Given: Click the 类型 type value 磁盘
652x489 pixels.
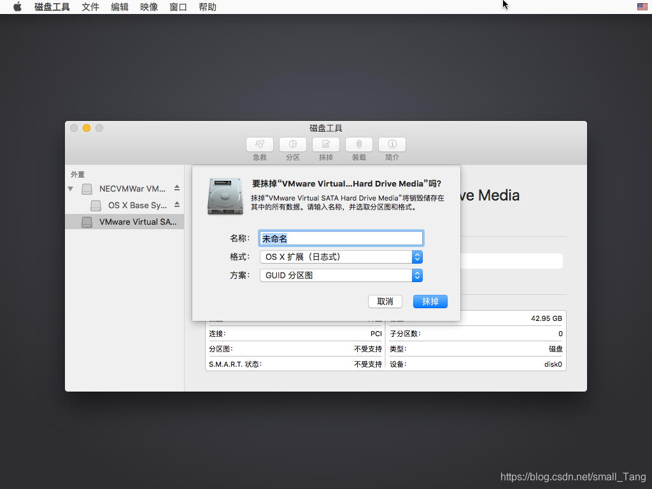Looking at the screenshot, I should click(555, 349).
